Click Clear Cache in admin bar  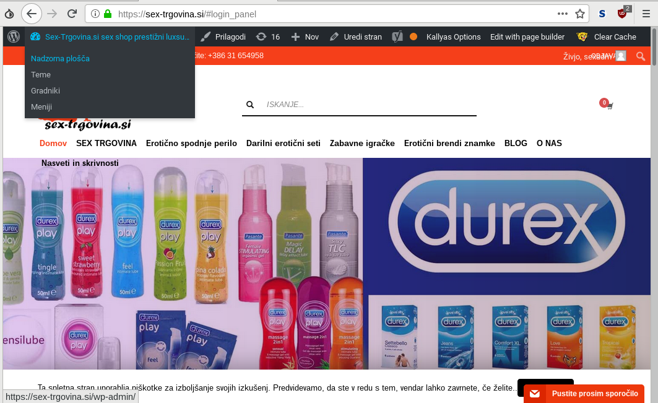click(607, 37)
